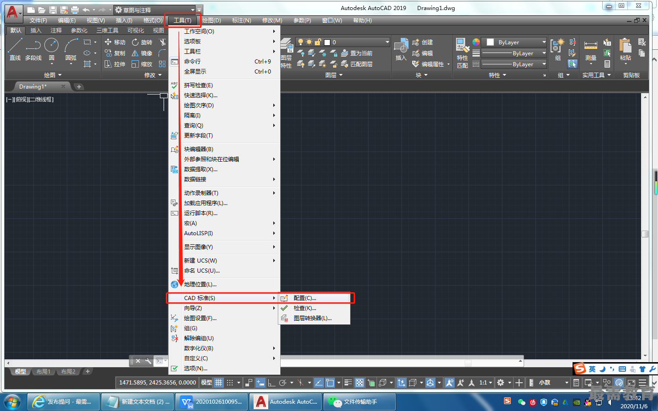The height and width of the screenshot is (411, 658).
Task: Expand the 修改 panel title arrow
Action: tap(160, 75)
